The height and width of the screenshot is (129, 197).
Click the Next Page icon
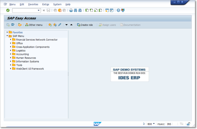[x=96, y=10]
